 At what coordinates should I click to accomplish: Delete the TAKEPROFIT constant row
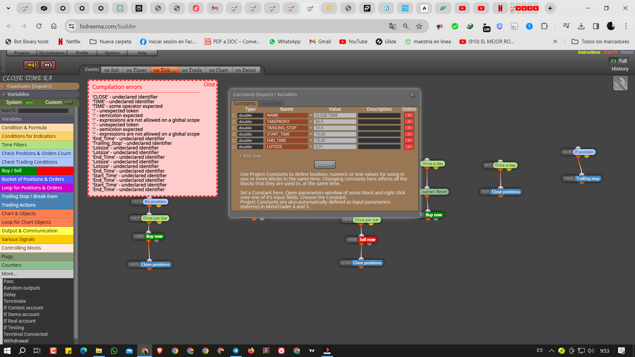point(409,122)
